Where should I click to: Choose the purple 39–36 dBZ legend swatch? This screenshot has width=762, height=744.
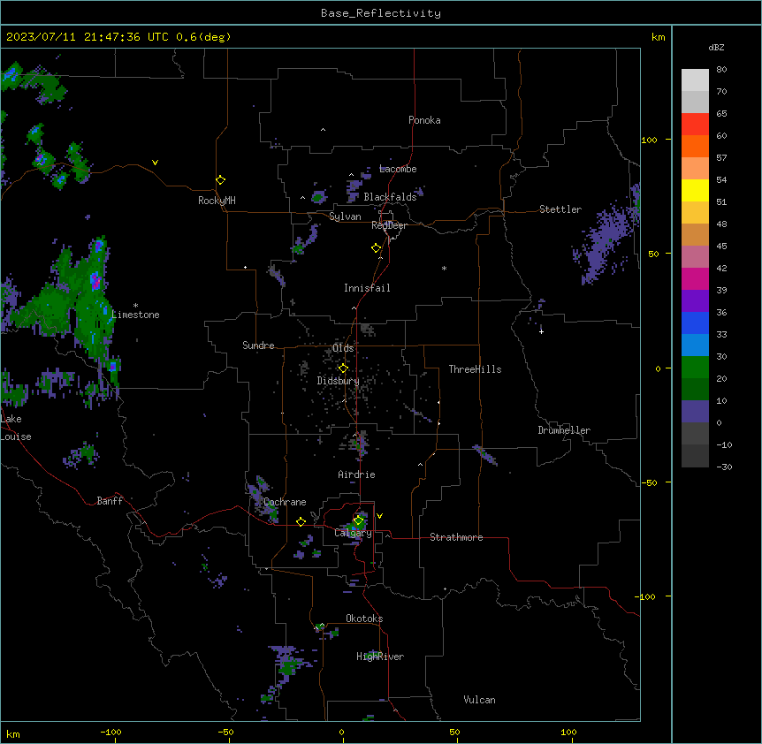pyautogui.click(x=695, y=300)
